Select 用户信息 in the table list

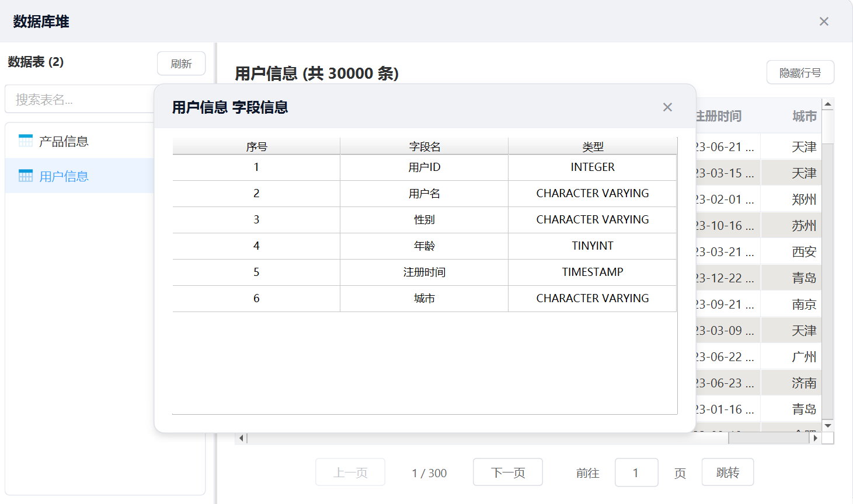[64, 176]
